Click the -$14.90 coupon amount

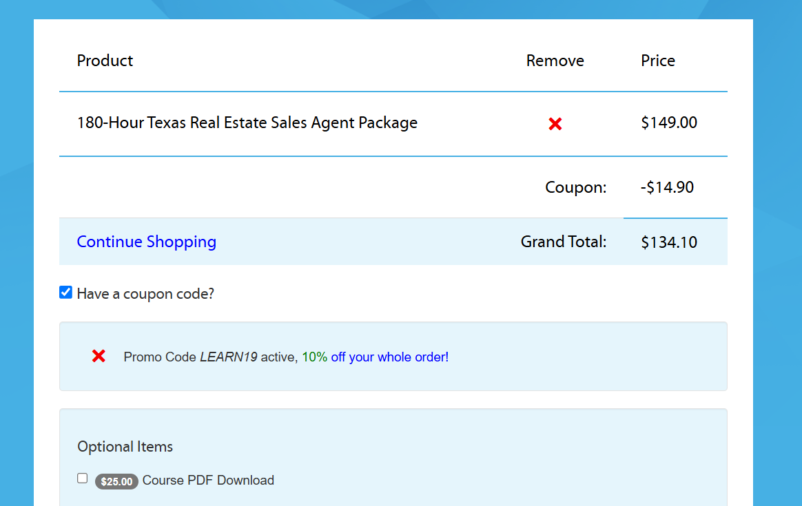[x=667, y=187]
